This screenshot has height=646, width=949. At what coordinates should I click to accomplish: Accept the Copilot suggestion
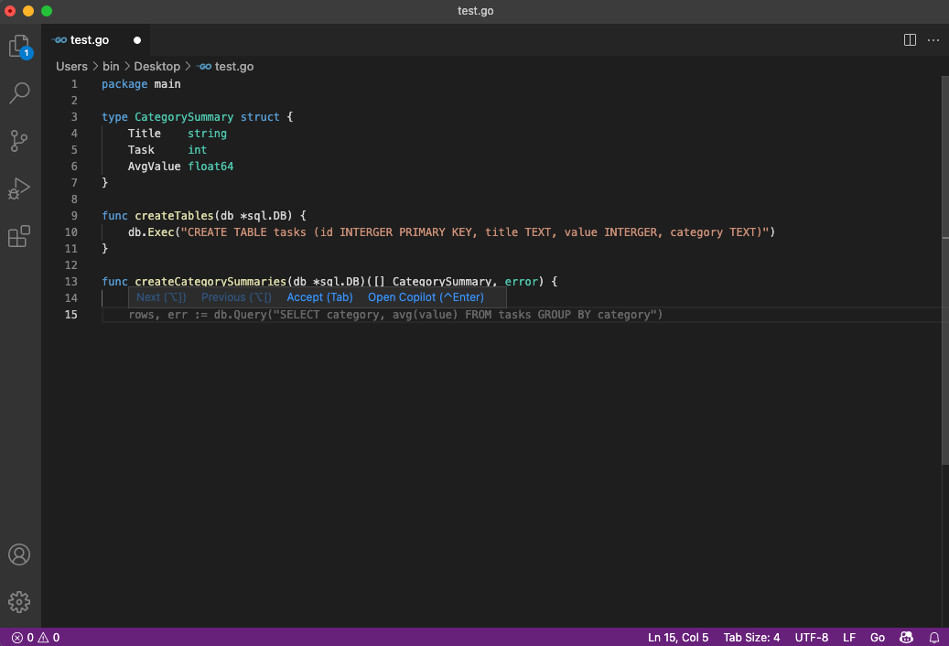(319, 297)
